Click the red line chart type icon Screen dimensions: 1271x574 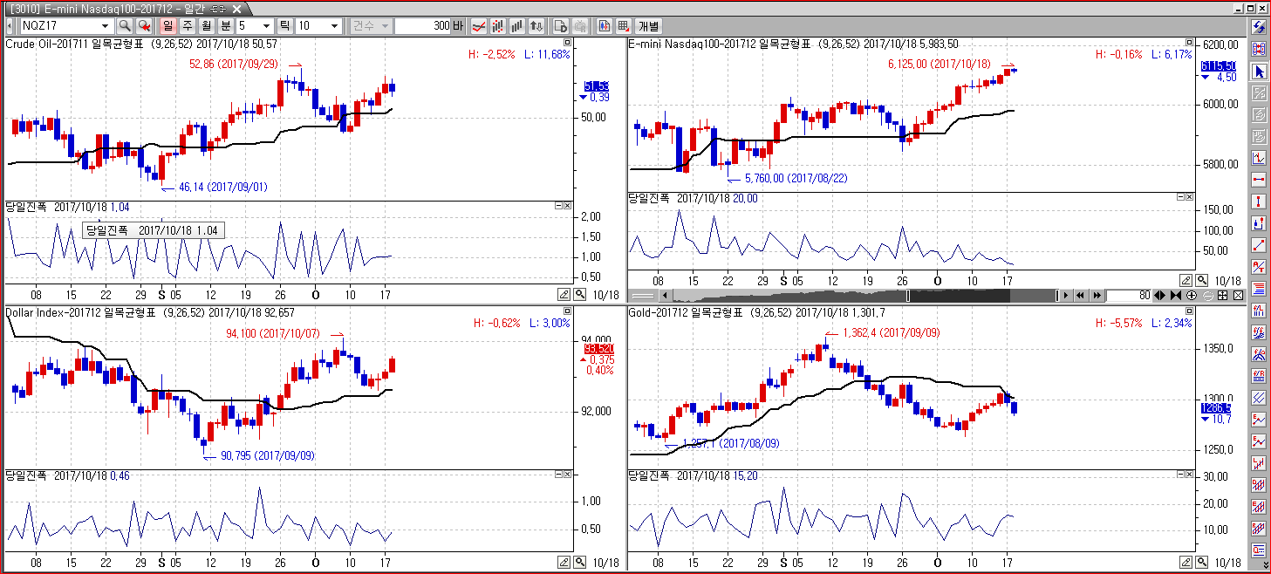point(479,26)
